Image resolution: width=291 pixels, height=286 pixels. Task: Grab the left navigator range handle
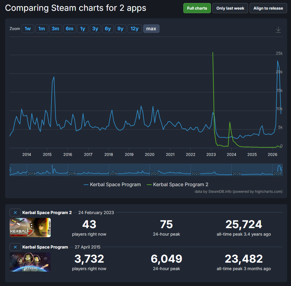[x=10, y=170]
